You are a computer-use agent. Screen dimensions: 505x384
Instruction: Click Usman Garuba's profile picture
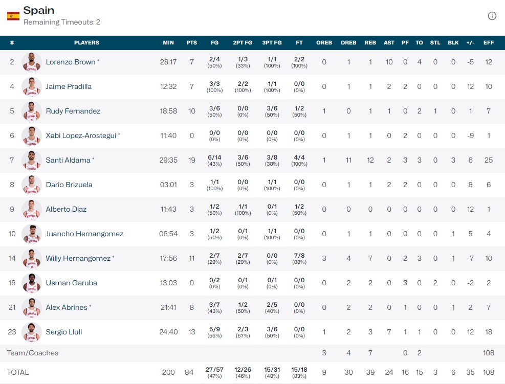(x=32, y=283)
